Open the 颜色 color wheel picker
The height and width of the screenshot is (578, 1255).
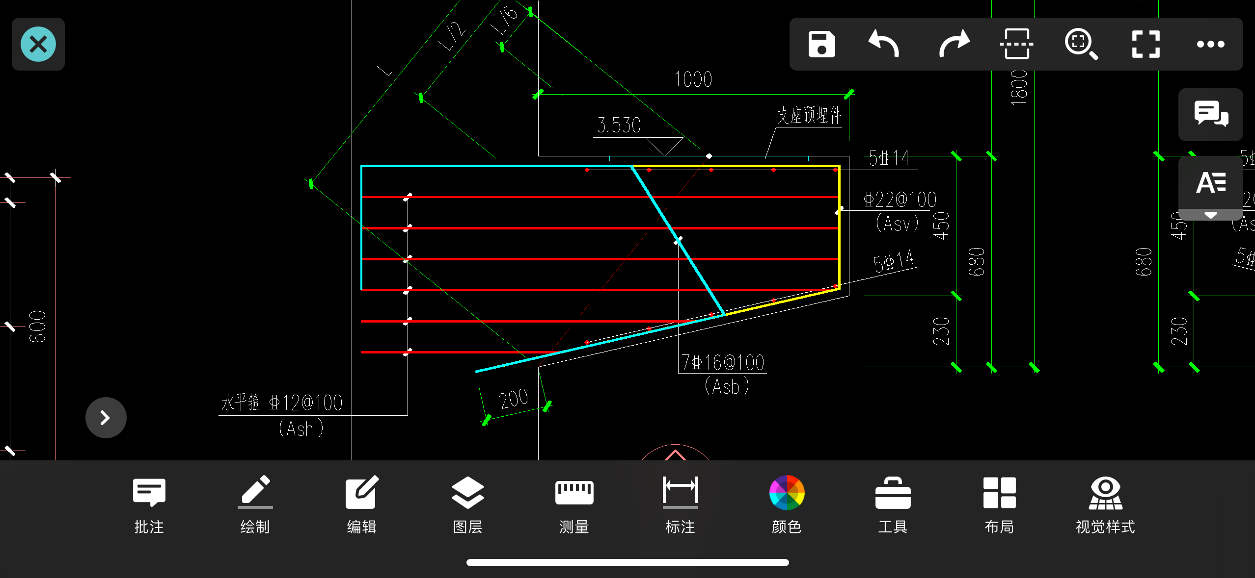click(787, 505)
